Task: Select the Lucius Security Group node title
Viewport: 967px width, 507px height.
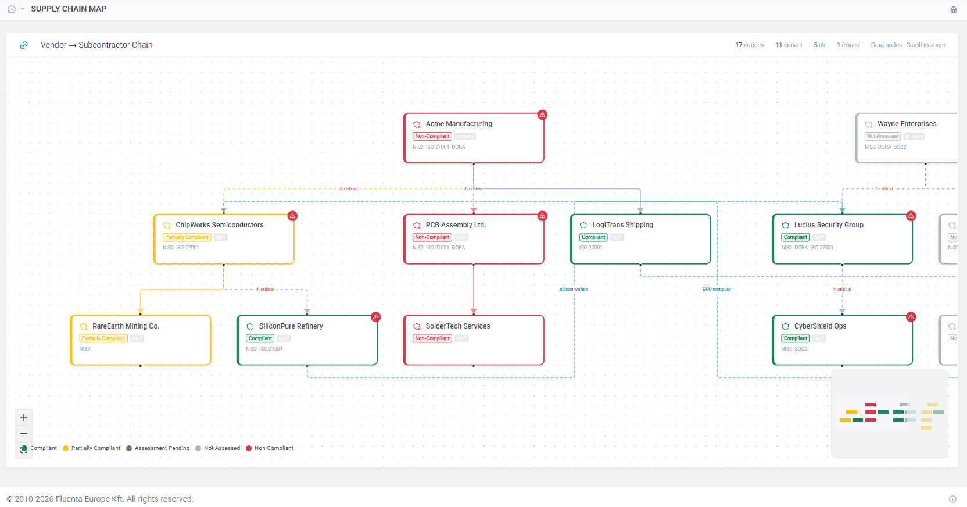Action: coord(829,225)
